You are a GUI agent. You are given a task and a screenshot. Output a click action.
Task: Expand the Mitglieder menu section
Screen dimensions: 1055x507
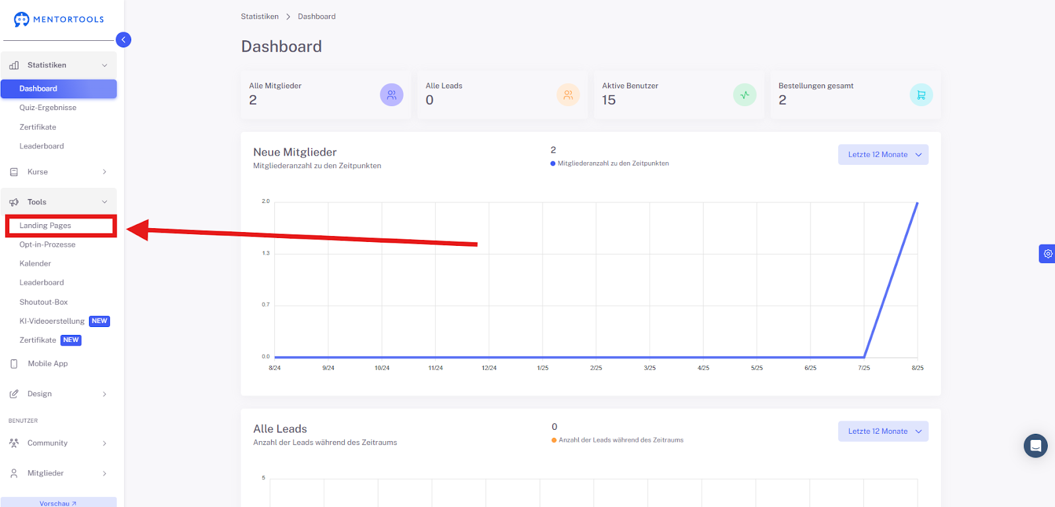pyautogui.click(x=104, y=473)
